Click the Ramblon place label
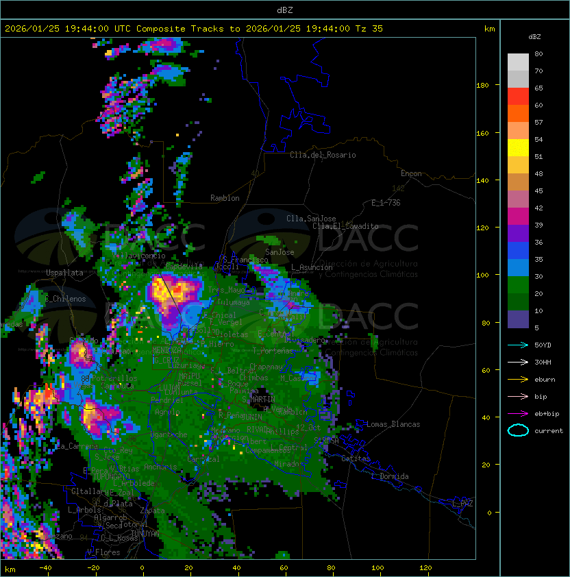Screen dimensions: 570x577 (x=225, y=198)
